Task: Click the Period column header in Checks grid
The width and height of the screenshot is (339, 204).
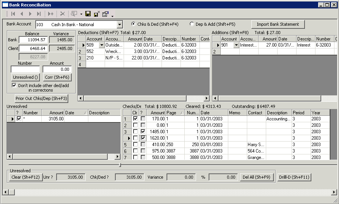Action: pyautogui.click(x=301, y=113)
